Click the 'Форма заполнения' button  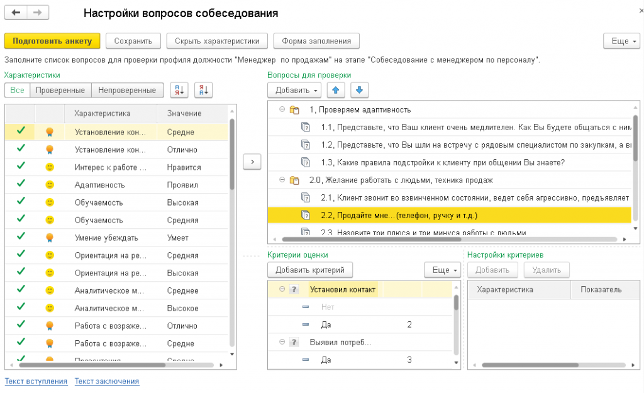pos(316,41)
